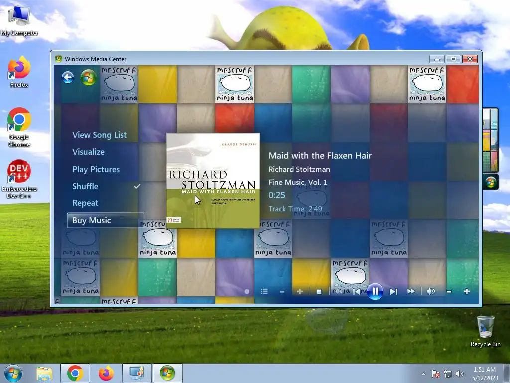Open the system tray volume icon
Viewport: 510px width, 383px height.
460,374
